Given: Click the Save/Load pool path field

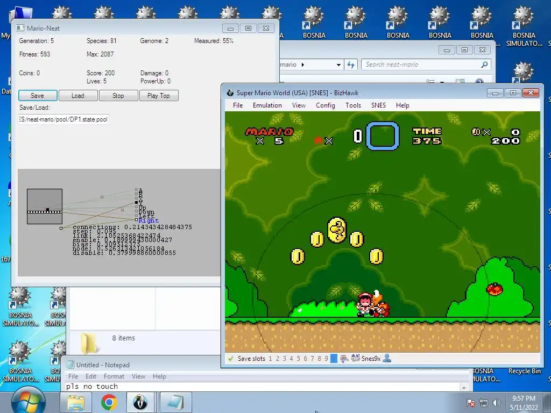Looking at the screenshot, I should click(63, 119).
